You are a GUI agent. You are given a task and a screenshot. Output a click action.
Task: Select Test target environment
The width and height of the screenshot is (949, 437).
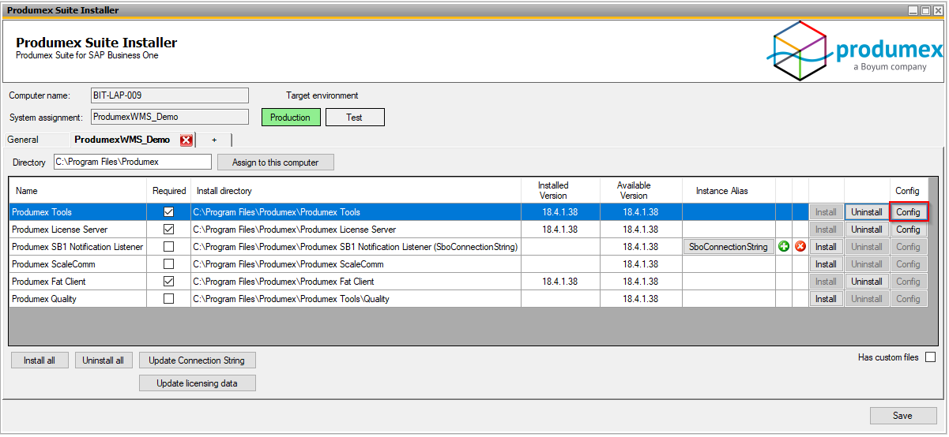[355, 118]
